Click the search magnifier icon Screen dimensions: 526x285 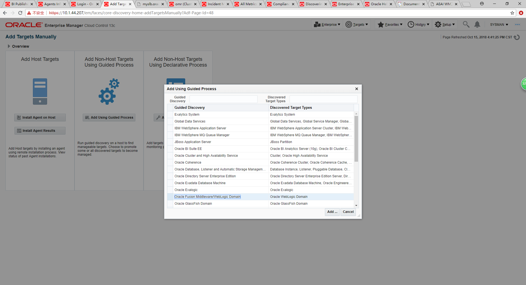click(466, 24)
